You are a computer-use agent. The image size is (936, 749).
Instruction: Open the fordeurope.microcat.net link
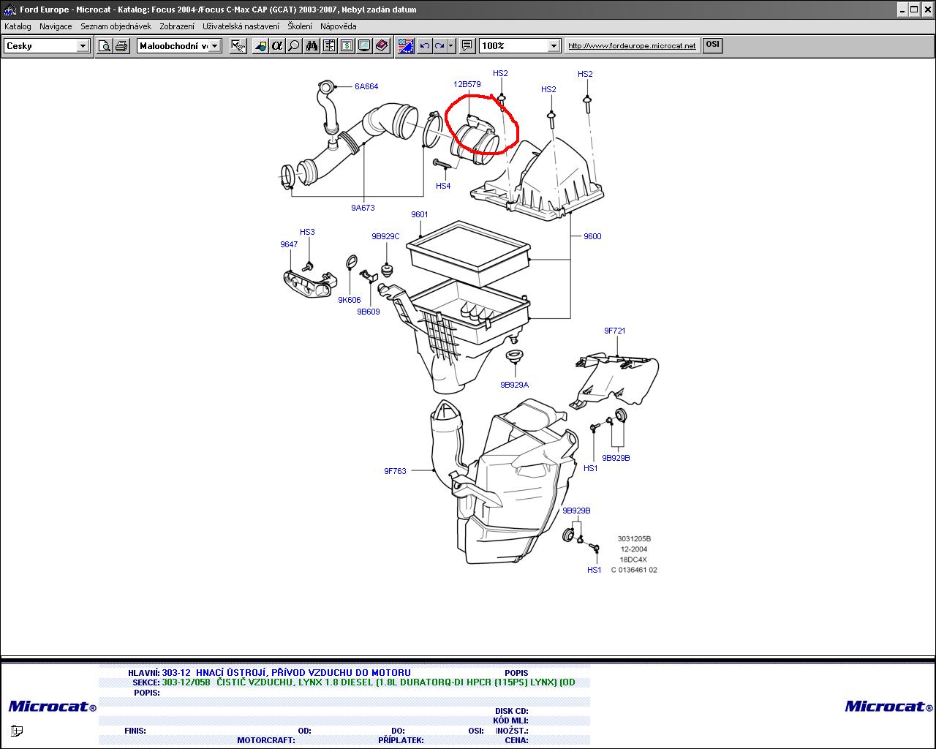[x=632, y=45]
